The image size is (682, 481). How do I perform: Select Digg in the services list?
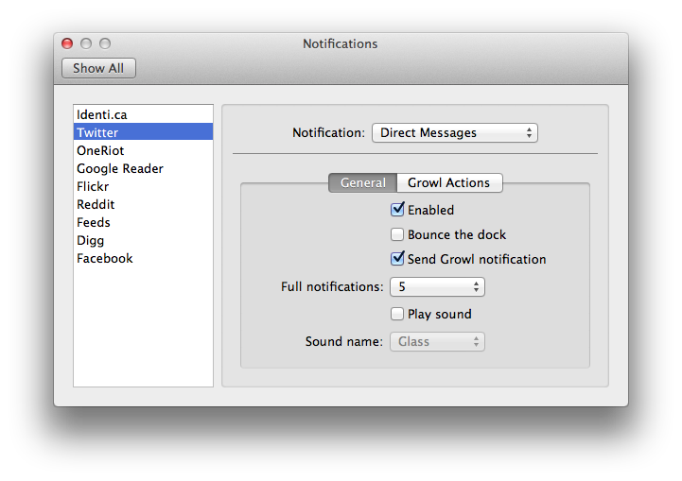coord(91,240)
